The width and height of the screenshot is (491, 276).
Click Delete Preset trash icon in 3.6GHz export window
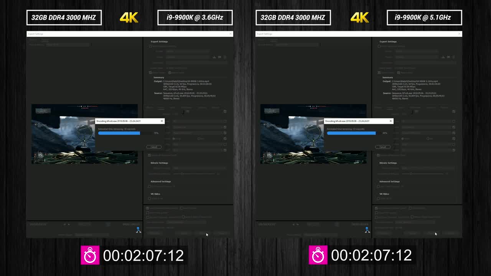224,57
